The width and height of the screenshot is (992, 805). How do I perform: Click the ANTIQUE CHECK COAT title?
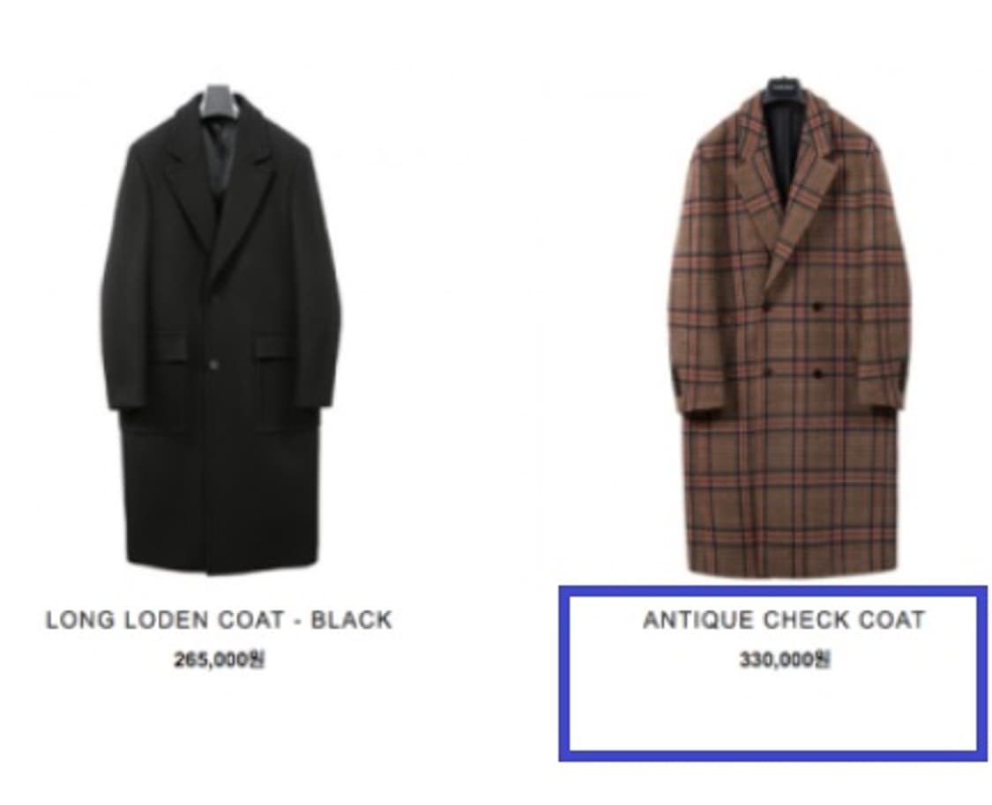click(784, 620)
